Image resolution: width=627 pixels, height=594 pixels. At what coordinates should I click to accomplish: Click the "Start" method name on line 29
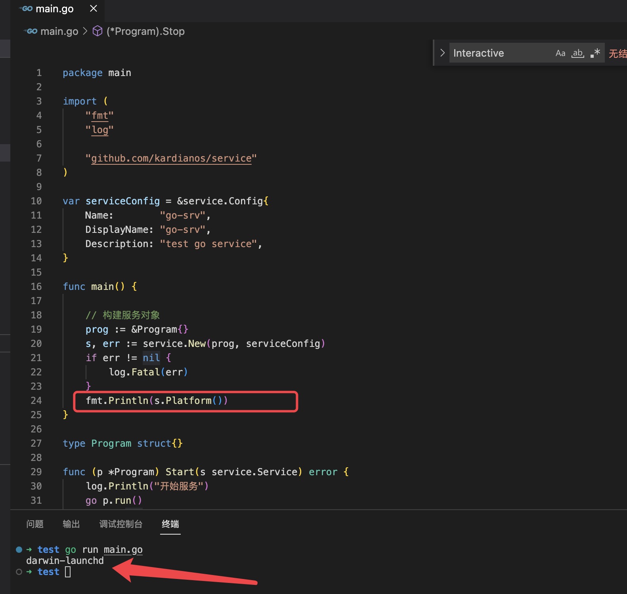point(180,472)
